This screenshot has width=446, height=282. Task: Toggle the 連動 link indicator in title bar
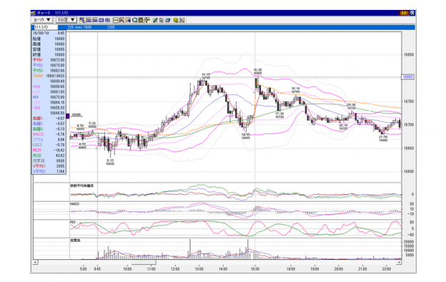point(404,13)
